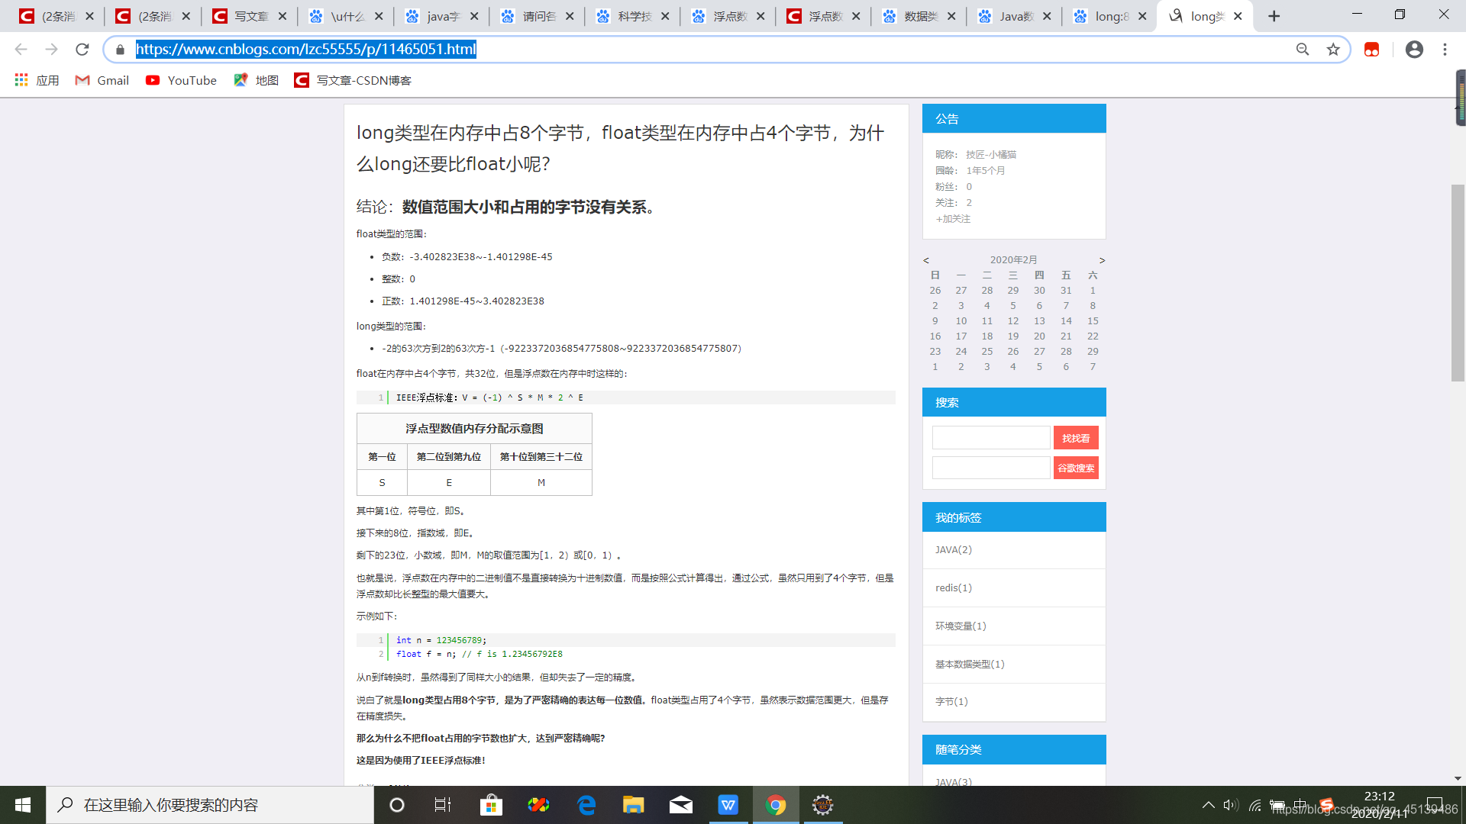Go to previous month in calendar
The image size is (1466, 824).
(926, 260)
